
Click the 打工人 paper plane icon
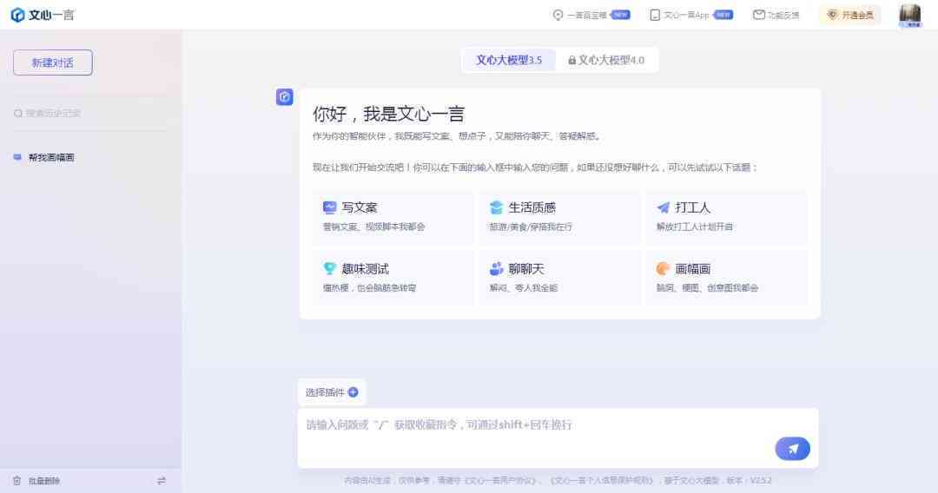coord(663,207)
